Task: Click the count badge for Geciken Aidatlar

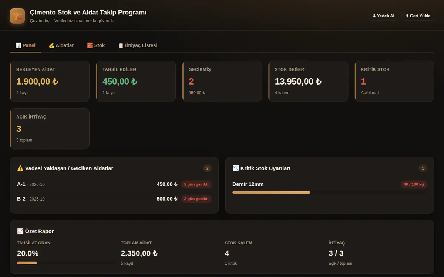Action: tap(208, 168)
